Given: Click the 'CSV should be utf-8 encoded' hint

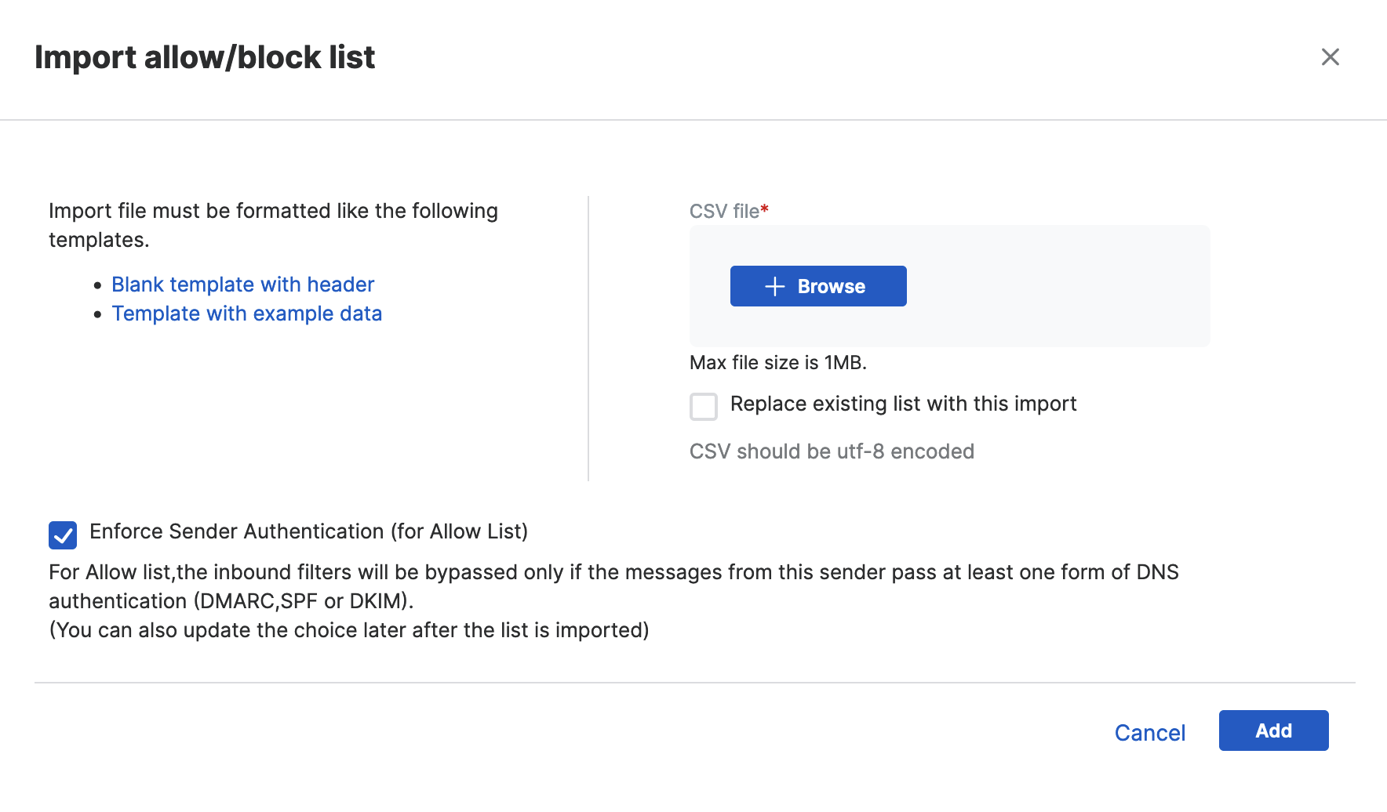Looking at the screenshot, I should [x=832, y=451].
